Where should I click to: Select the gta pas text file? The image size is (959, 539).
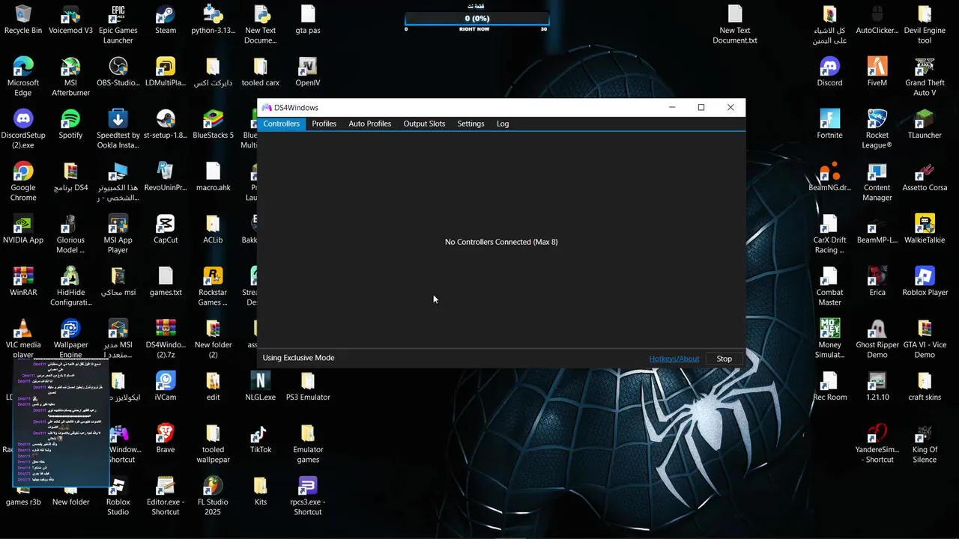tap(308, 20)
